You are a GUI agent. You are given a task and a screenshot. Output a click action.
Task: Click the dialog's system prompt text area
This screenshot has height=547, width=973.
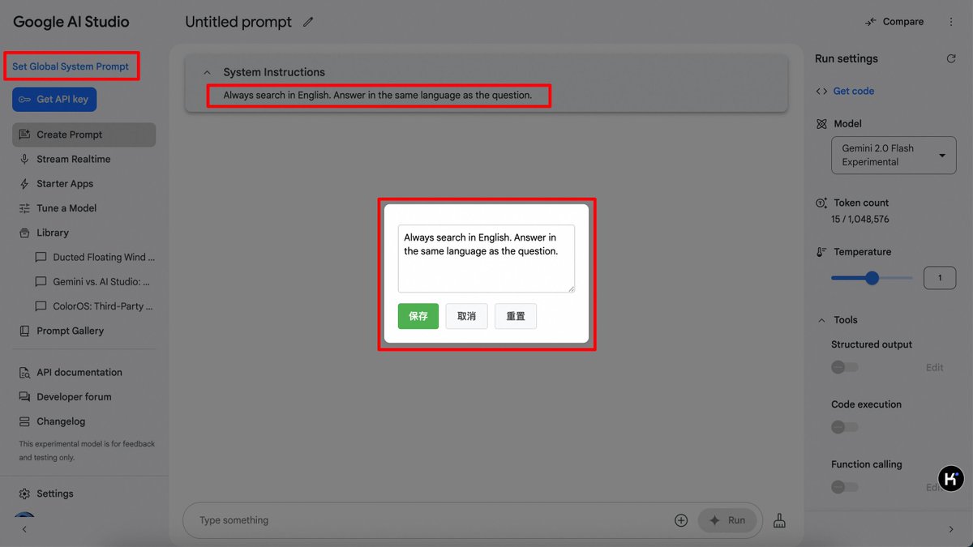coord(486,259)
